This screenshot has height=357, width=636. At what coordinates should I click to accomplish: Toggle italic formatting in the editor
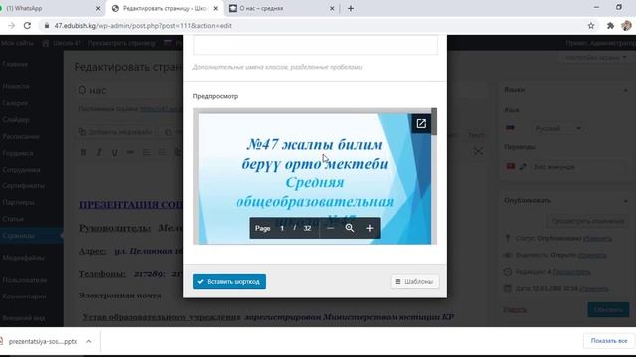99,152
